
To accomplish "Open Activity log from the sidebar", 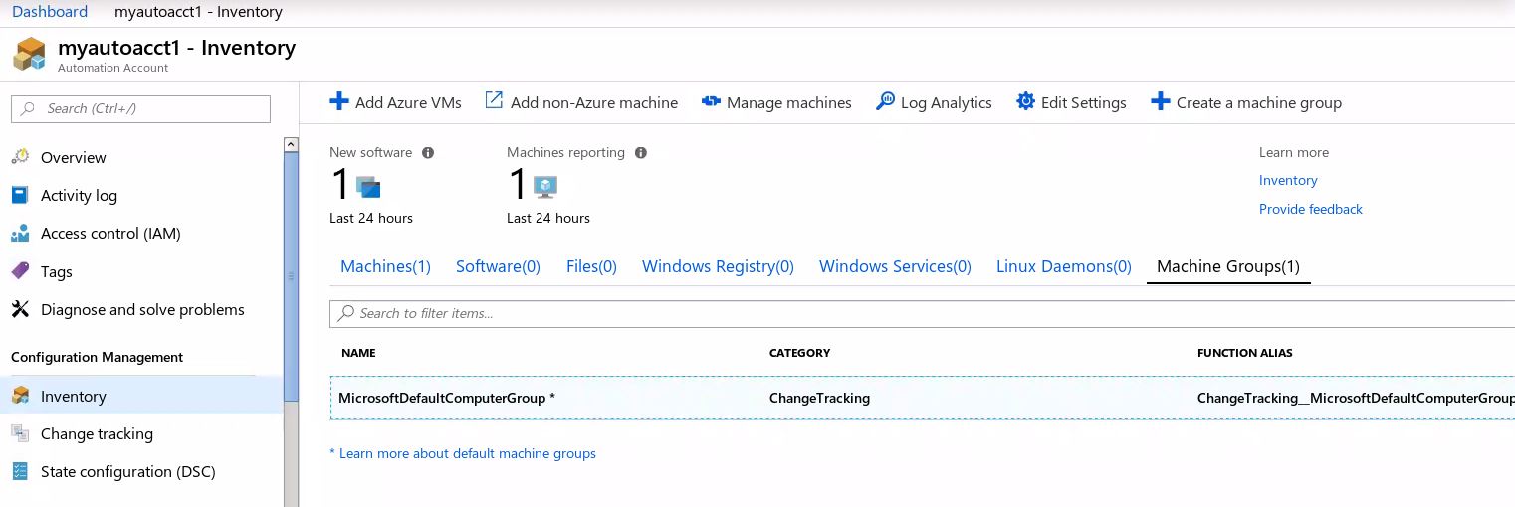I will click(x=79, y=195).
